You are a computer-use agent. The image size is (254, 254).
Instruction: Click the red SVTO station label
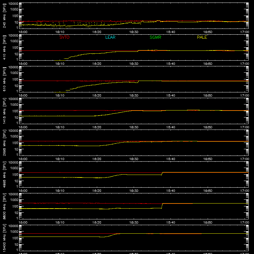point(64,37)
